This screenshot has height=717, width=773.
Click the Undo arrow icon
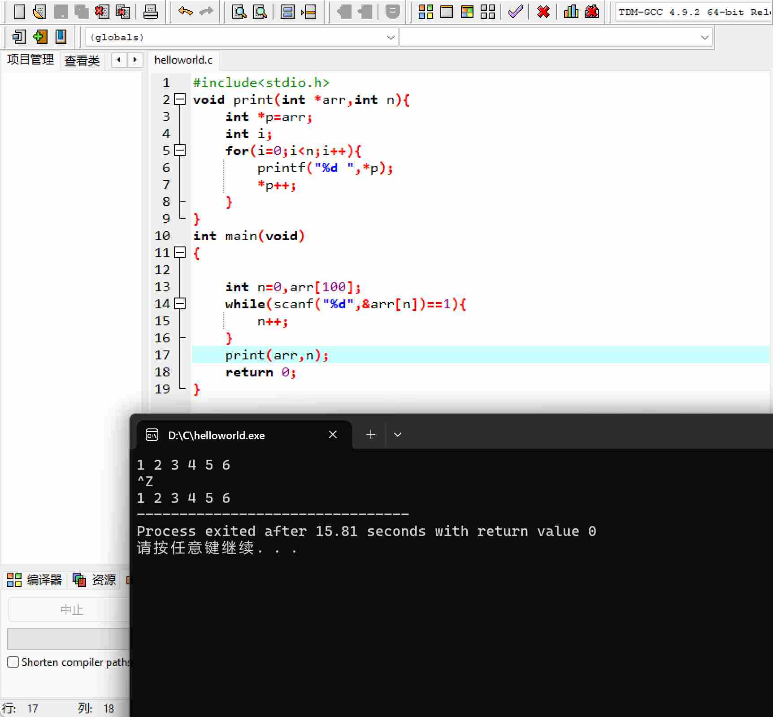(185, 11)
